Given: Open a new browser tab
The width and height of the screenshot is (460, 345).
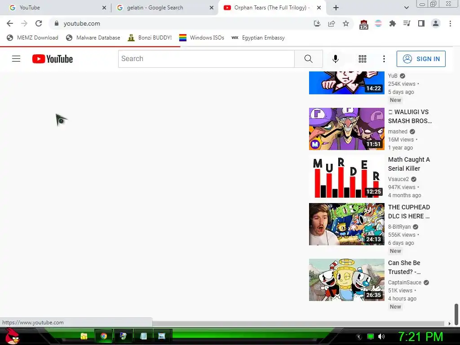Looking at the screenshot, I should click(x=336, y=8).
